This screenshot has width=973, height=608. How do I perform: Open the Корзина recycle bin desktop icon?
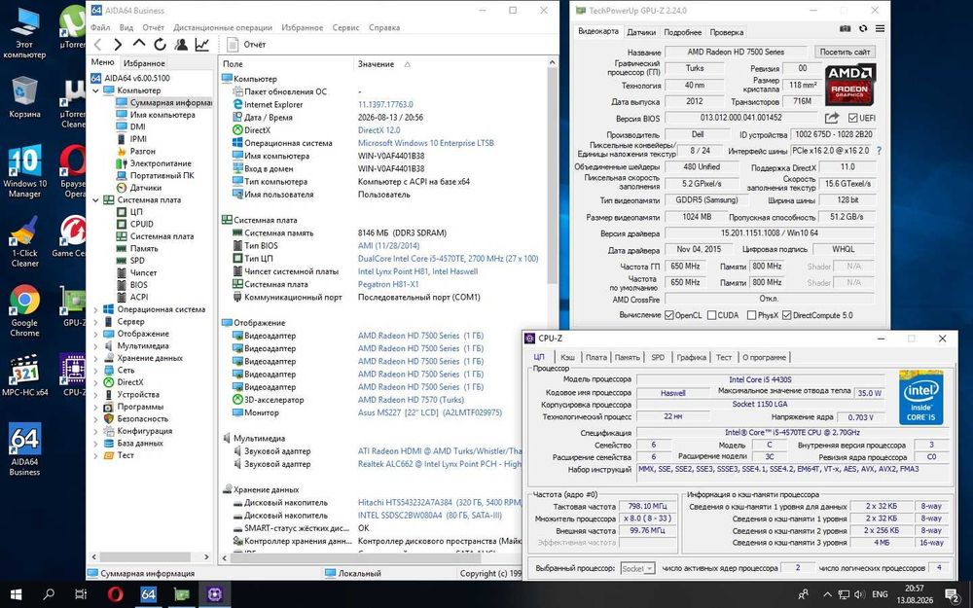click(x=25, y=97)
